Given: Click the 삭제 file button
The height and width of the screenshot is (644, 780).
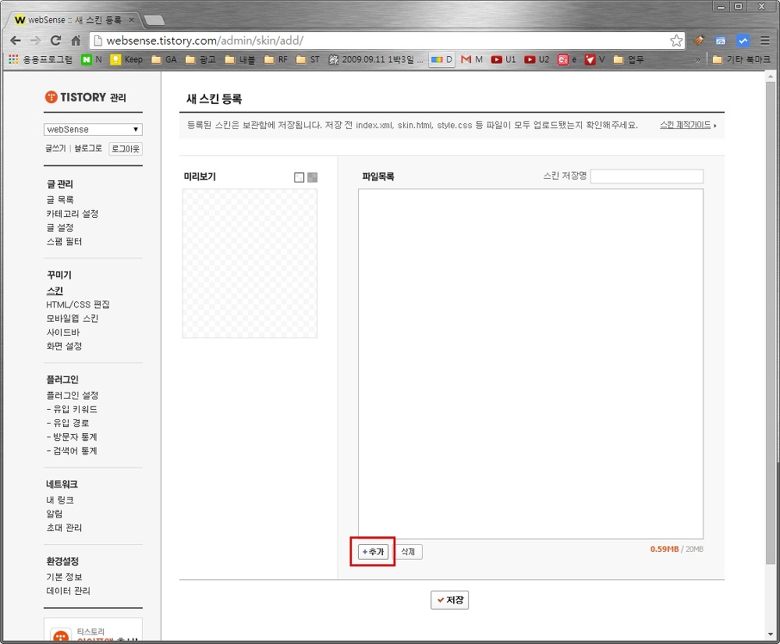Looking at the screenshot, I should coord(408,551).
